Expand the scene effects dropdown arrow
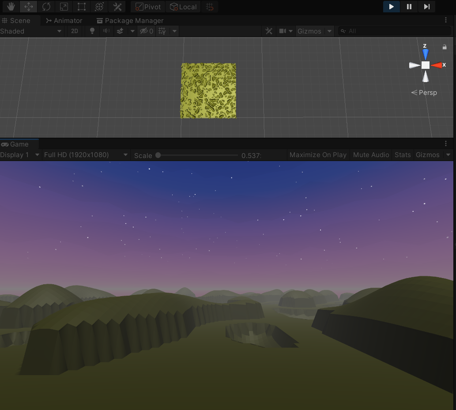Screen dimensions: 456x410 click(x=132, y=31)
